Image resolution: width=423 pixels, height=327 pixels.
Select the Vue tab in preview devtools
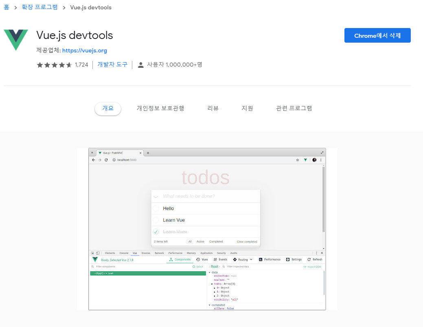point(135,253)
